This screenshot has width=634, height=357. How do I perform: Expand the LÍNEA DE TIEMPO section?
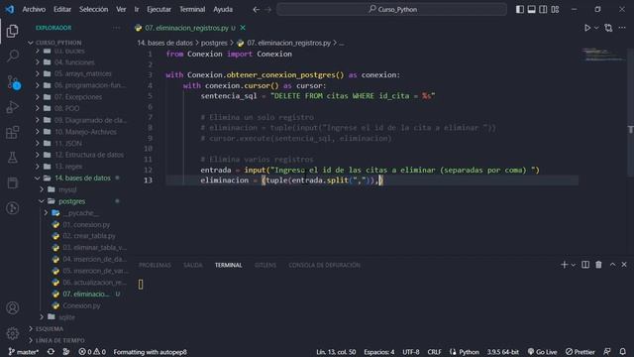click(x=60, y=340)
